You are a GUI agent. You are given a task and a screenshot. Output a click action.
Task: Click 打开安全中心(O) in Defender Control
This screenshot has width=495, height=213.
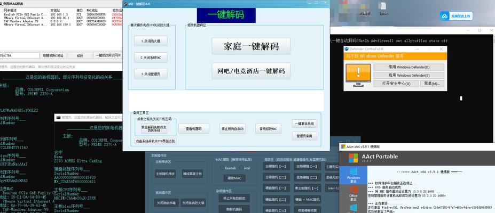tap(396, 84)
